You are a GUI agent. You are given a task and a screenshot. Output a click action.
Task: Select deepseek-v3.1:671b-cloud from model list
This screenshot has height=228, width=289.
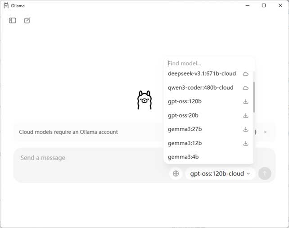[208, 73]
